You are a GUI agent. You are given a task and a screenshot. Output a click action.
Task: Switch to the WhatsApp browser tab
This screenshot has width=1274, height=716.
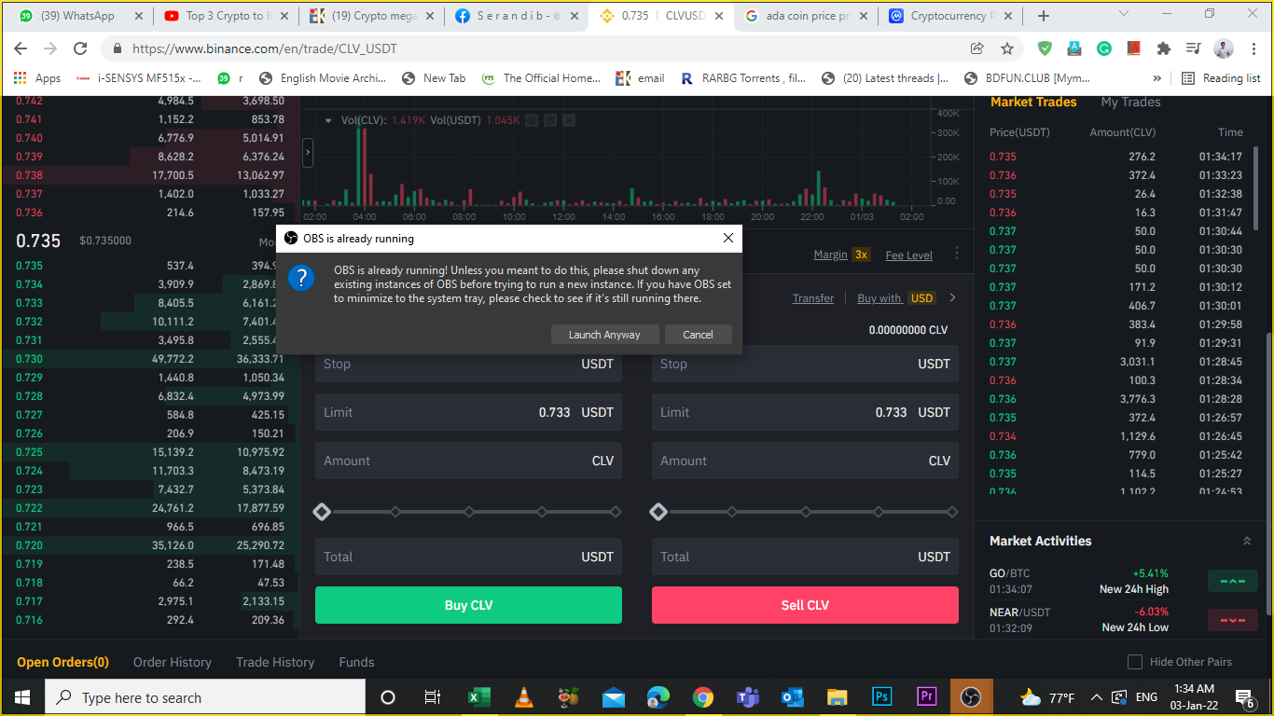[80, 16]
